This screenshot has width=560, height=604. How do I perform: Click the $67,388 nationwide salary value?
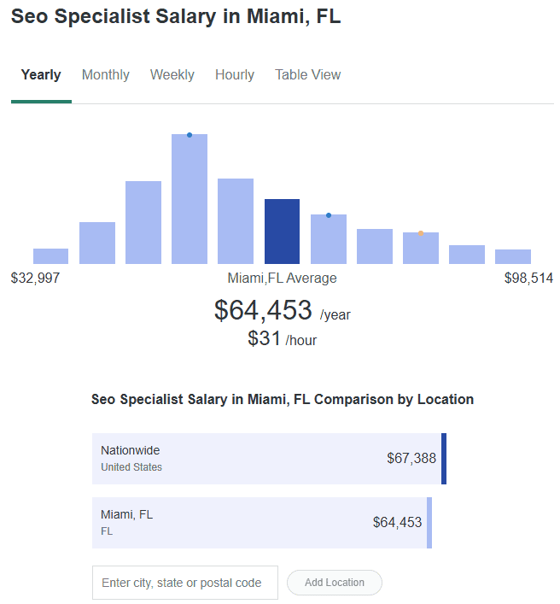[411, 459]
